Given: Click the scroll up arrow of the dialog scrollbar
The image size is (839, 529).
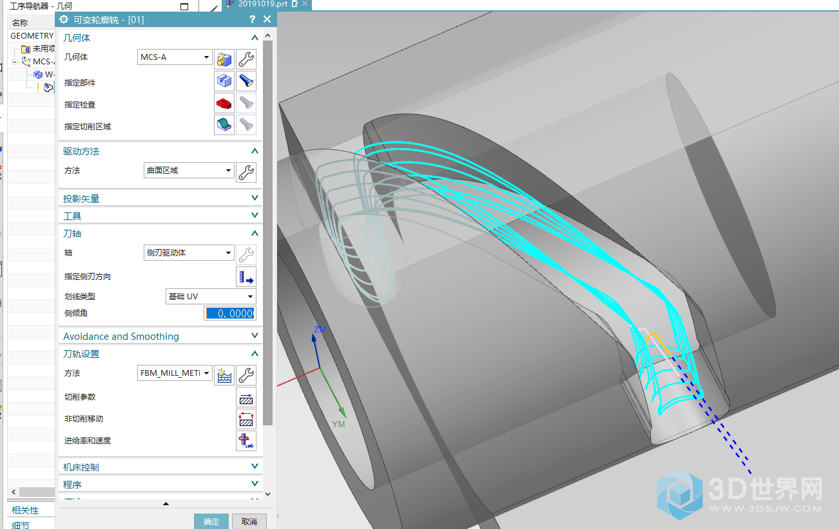Looking at the screenshot, I should [267, 34].
